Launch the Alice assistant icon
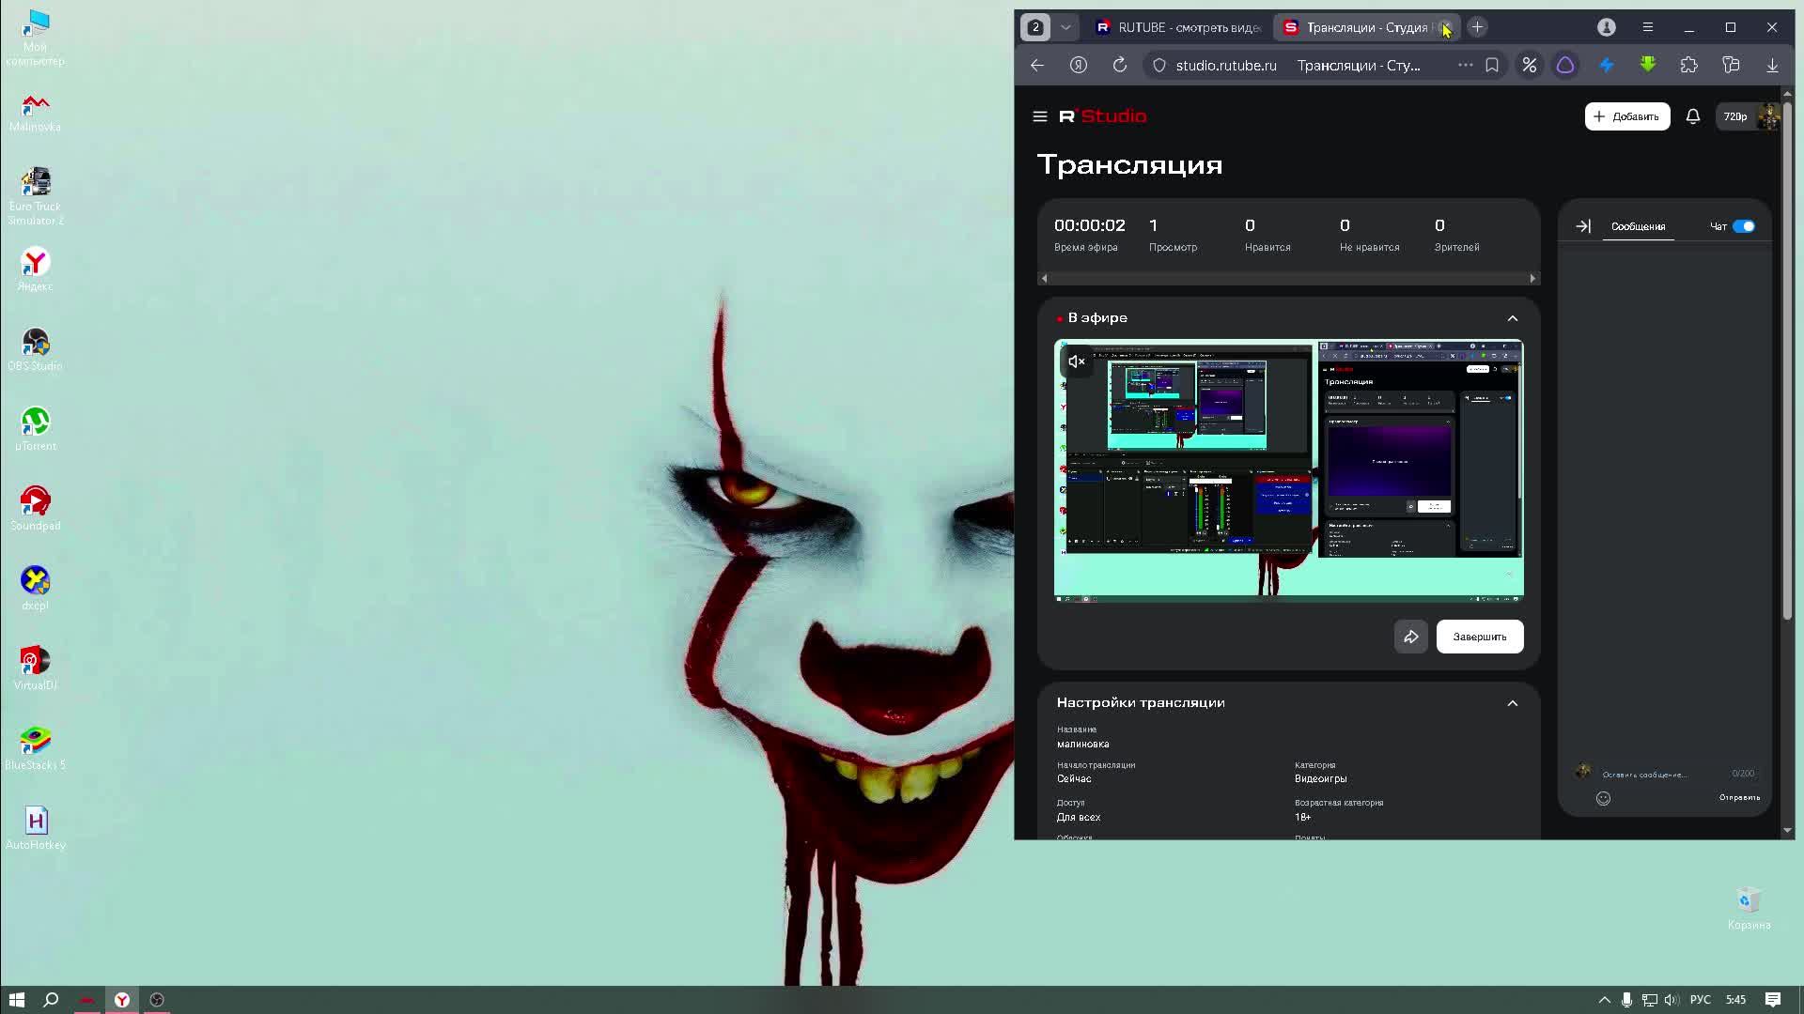This screenshot has width=1804, height=1014. pyautogui.click(x=1565, y=66)
